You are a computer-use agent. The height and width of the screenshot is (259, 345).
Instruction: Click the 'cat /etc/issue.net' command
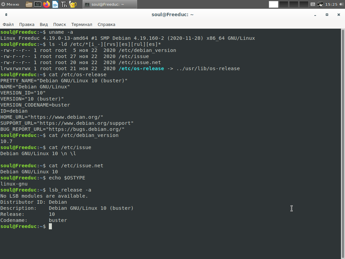[76, 166]
